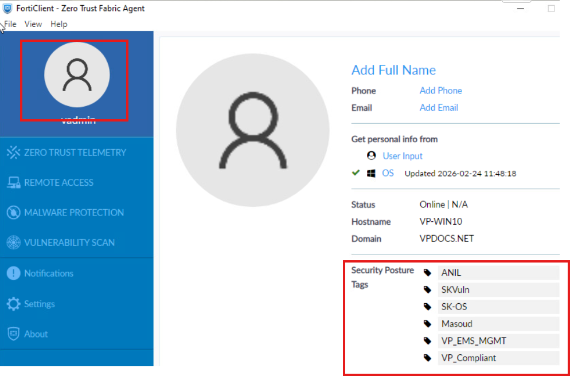Click the Online | N/A status value
570x376 pixels.
point(443,205)
